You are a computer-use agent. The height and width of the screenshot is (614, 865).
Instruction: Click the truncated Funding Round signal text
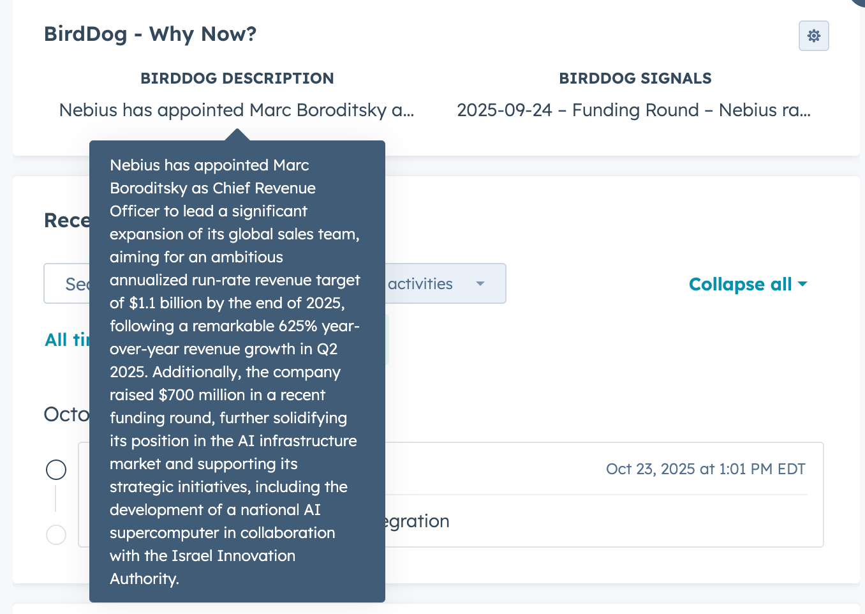(x=633, y=110)
